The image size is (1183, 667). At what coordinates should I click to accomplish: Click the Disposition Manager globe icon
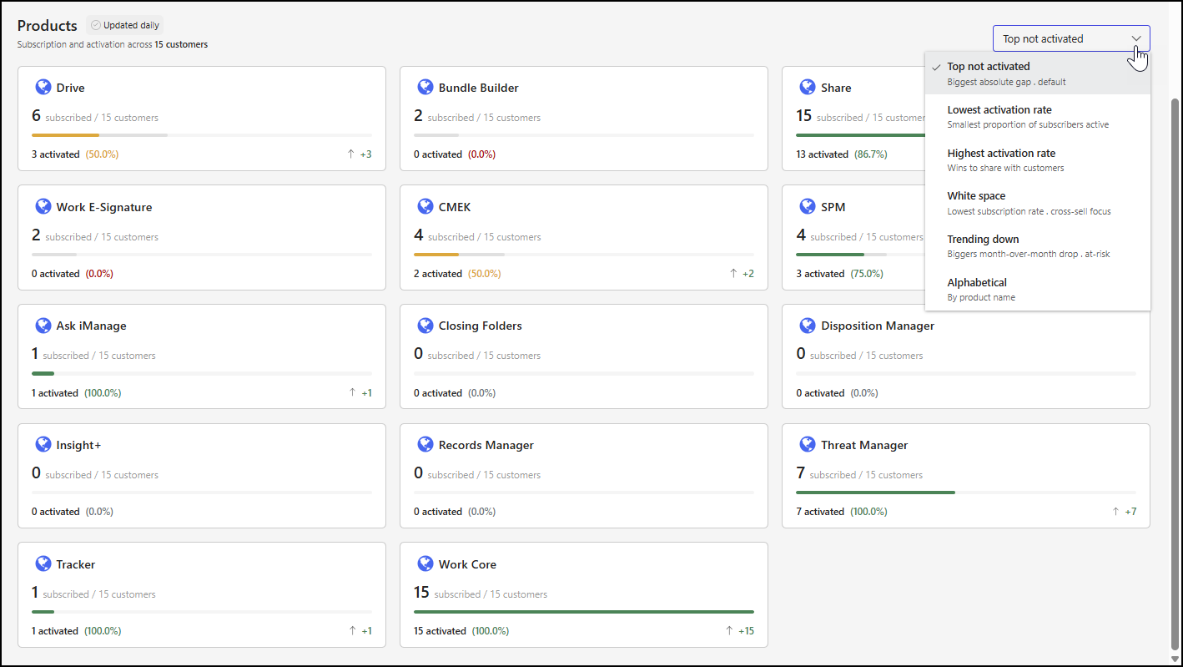(808, 325)
